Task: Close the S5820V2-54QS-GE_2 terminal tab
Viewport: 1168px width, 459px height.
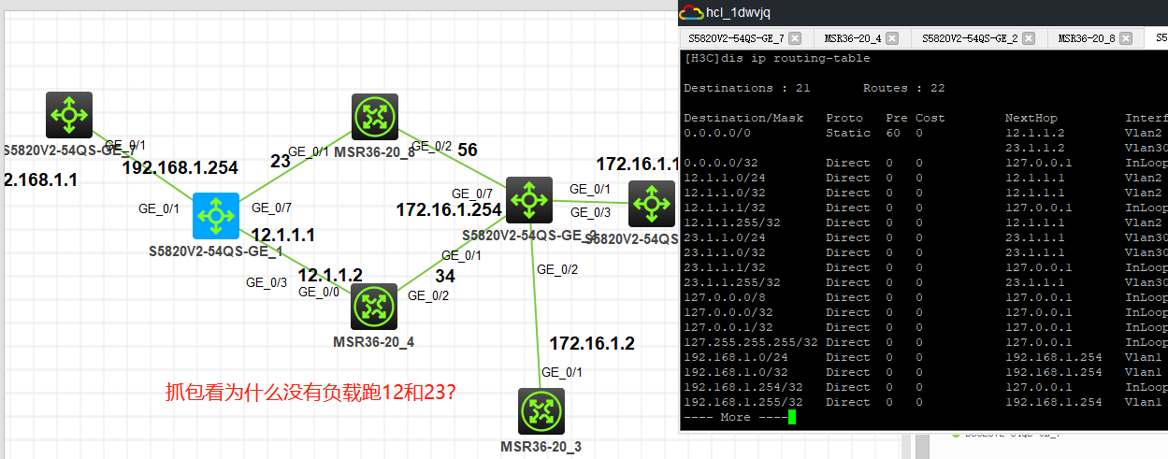Action: click(1029, 38)
